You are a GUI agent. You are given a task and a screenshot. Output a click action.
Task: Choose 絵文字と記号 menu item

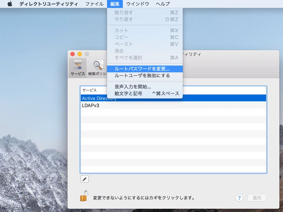145,93
